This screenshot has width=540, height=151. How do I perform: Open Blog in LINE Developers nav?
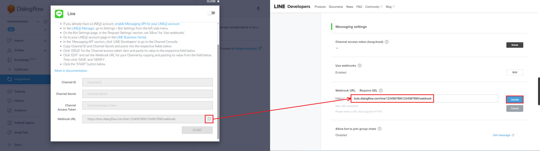(390, 7)
